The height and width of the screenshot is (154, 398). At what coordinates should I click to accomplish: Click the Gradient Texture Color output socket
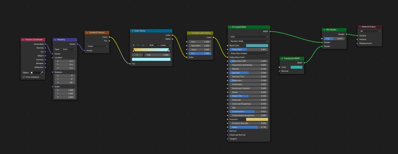[x=109, y=37]
